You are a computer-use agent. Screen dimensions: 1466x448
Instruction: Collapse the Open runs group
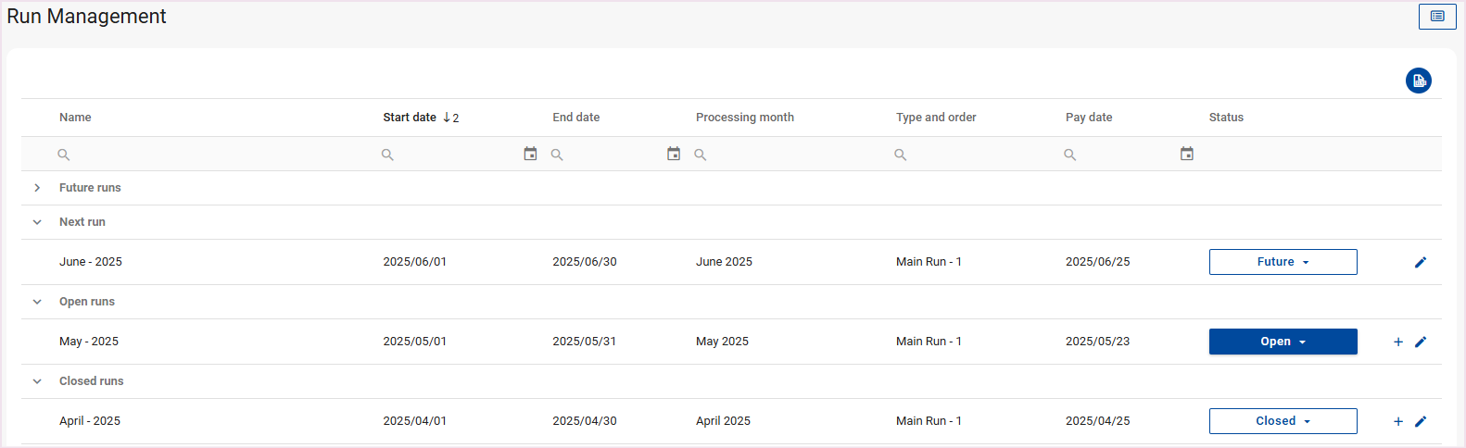point(37,302)
